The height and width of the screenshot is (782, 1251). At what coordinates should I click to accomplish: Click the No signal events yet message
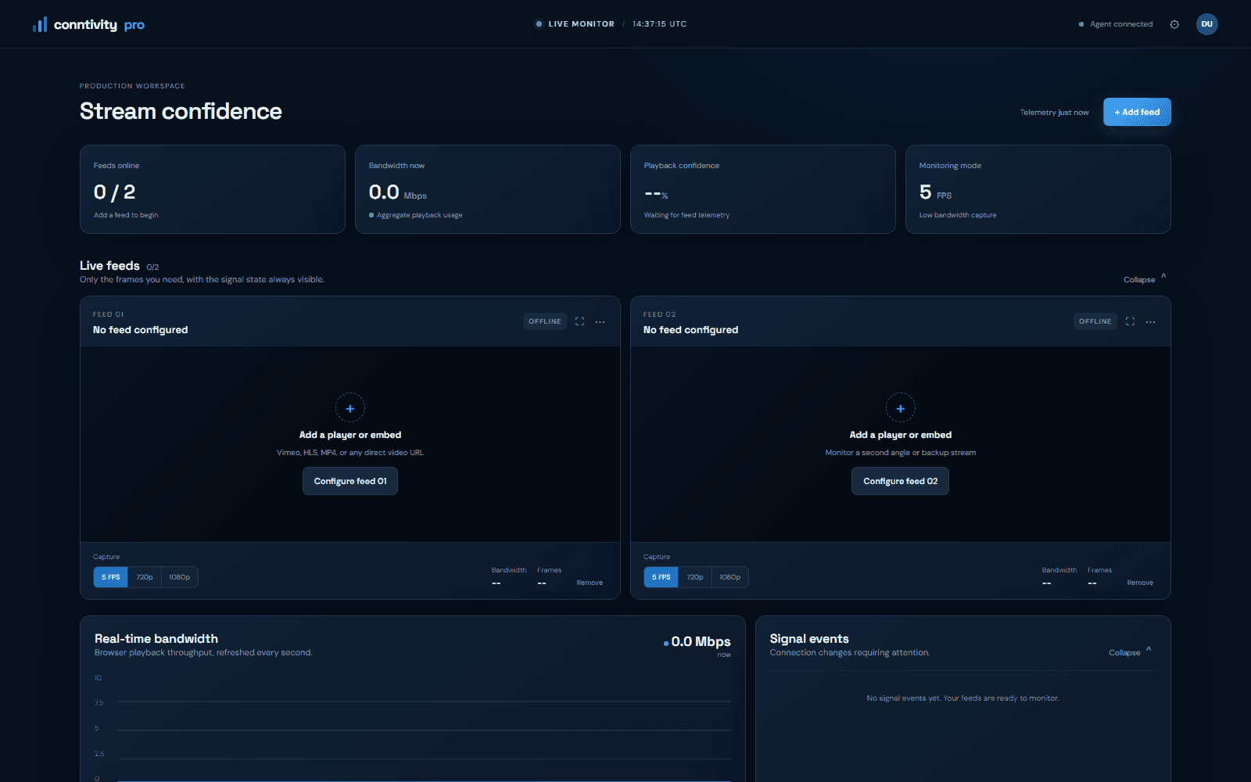(962, 698)
